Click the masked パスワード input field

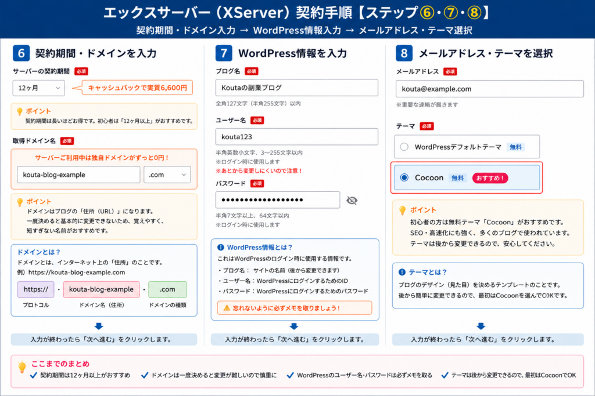278,200
